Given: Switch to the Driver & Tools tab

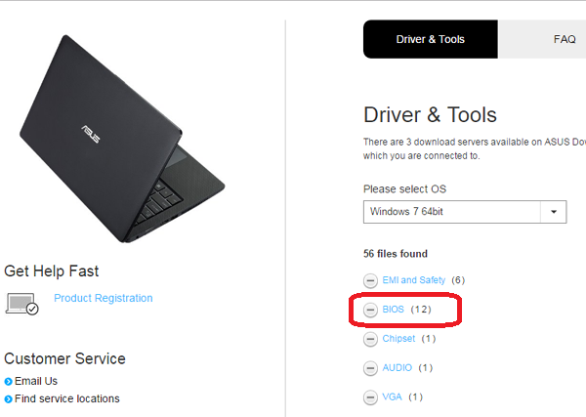Looking at the screenshot, I should 430,40.
